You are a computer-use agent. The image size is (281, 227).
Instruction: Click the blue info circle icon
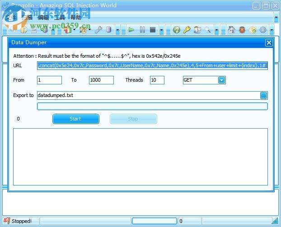pos(263,30)
